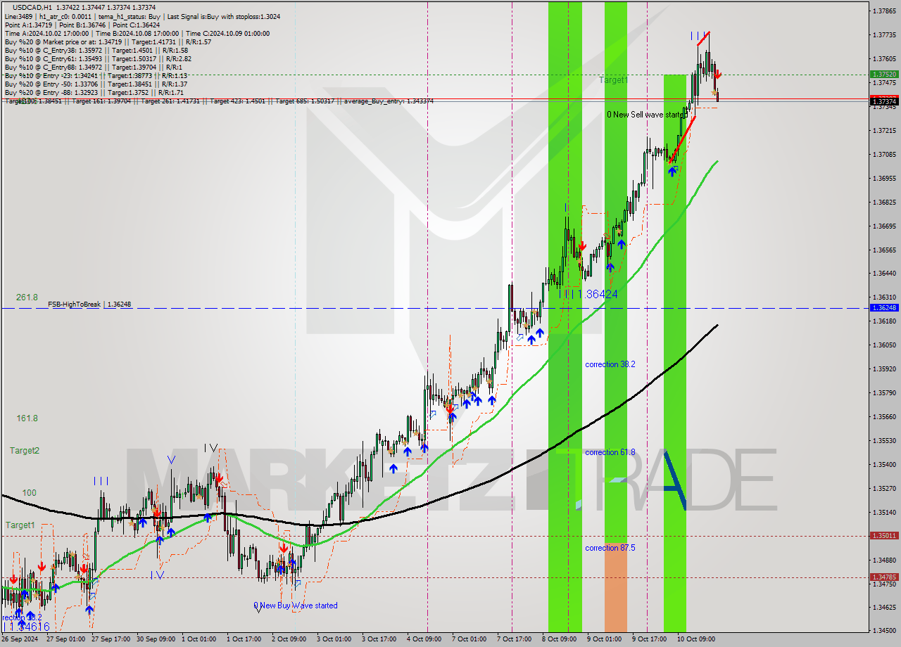This screenshot has height=647, width=901.
Task: Click the '2 Oct 09:00' time label
Action: point(289,639)
